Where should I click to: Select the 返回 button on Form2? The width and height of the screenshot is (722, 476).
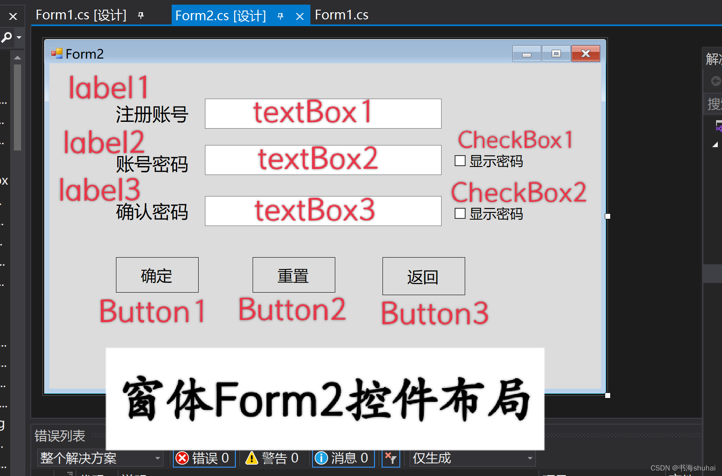tap(424, 276)
